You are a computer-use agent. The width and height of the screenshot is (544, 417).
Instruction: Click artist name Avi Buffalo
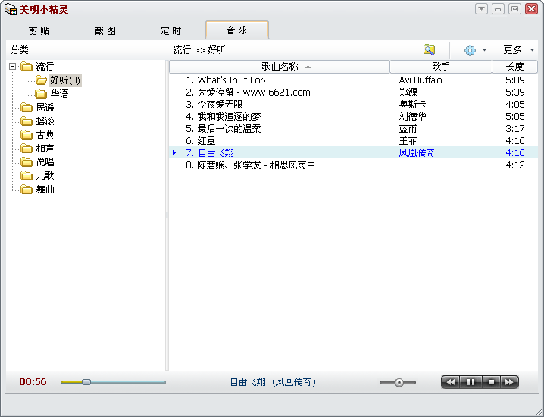pyautogui.click(x=421, y=80)
